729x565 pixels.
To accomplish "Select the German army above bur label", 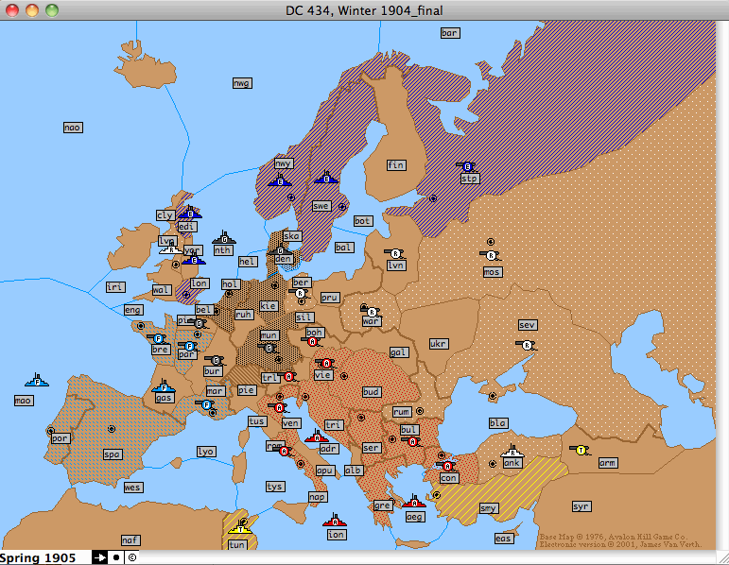I will point(215,360).
